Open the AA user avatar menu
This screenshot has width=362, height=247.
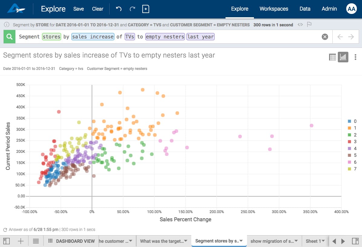point(351,9)
